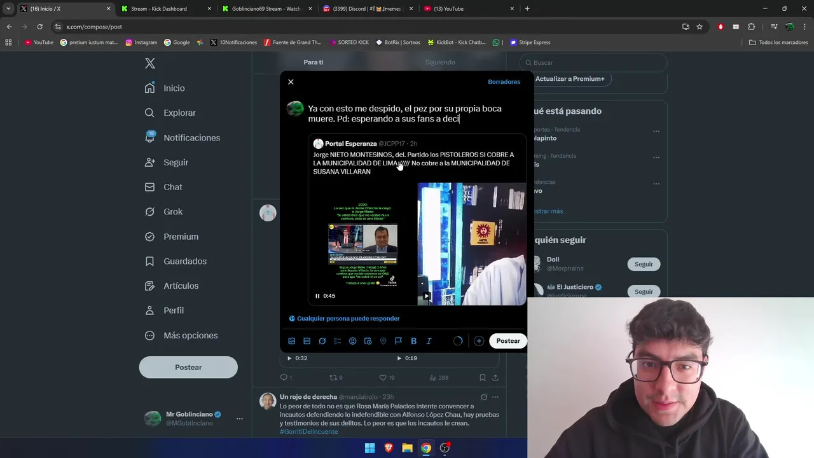Close the compose post dialog
Image resolution: width=814 pixels, height=458 pixels.
291,82
